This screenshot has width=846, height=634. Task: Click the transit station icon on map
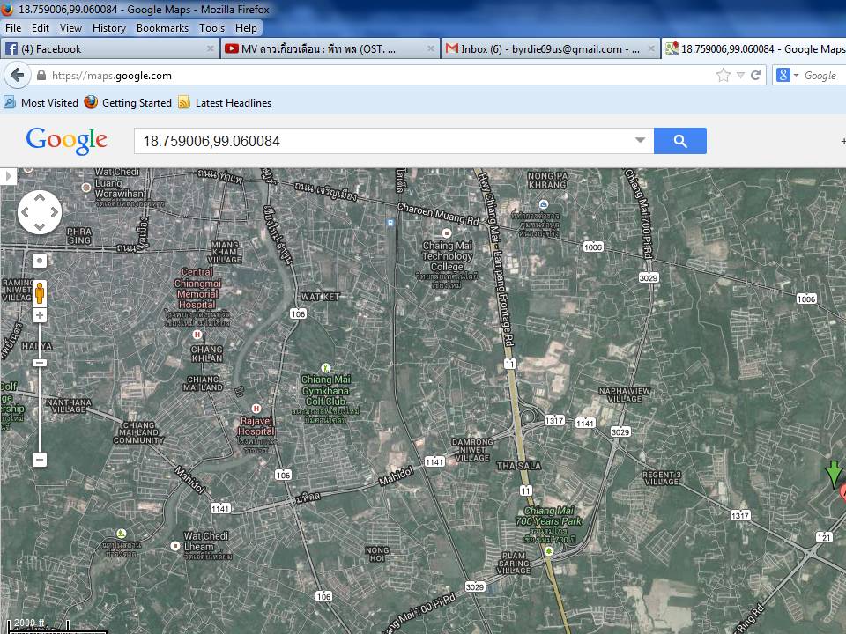[x=390, y=222]
